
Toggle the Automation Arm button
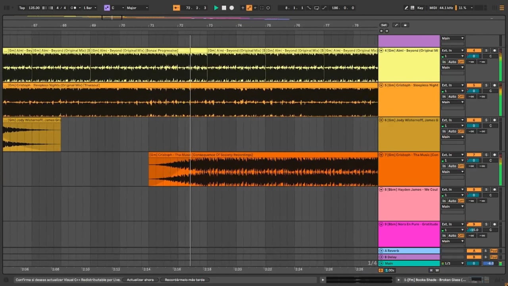[249, 8]
